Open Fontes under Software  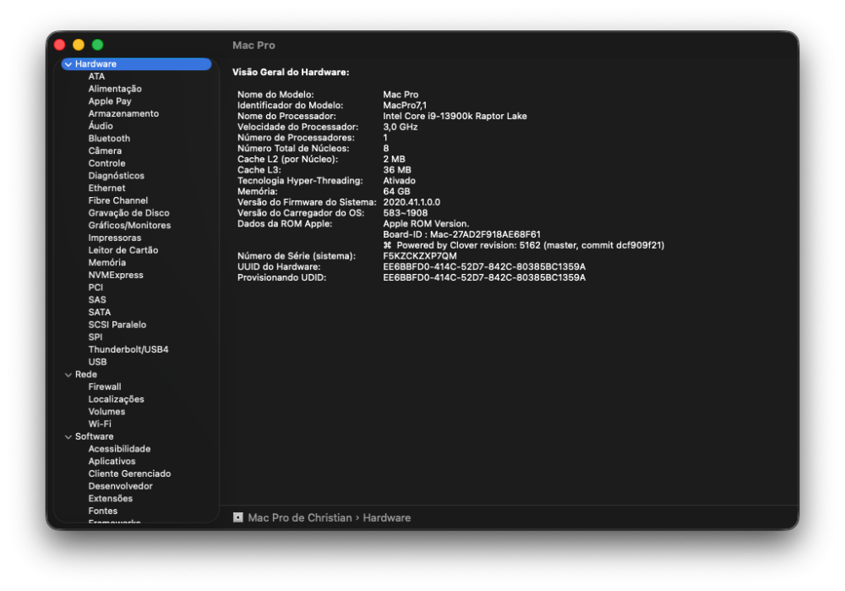click(102, 511)
